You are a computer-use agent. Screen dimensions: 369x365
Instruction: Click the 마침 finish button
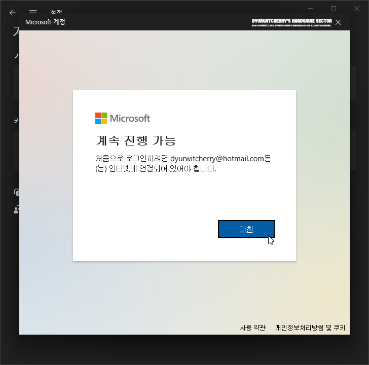(x=246, y=229)
